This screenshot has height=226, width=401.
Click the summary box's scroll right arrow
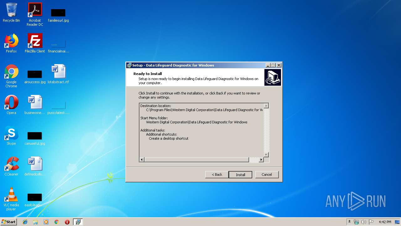click(261, 160)
